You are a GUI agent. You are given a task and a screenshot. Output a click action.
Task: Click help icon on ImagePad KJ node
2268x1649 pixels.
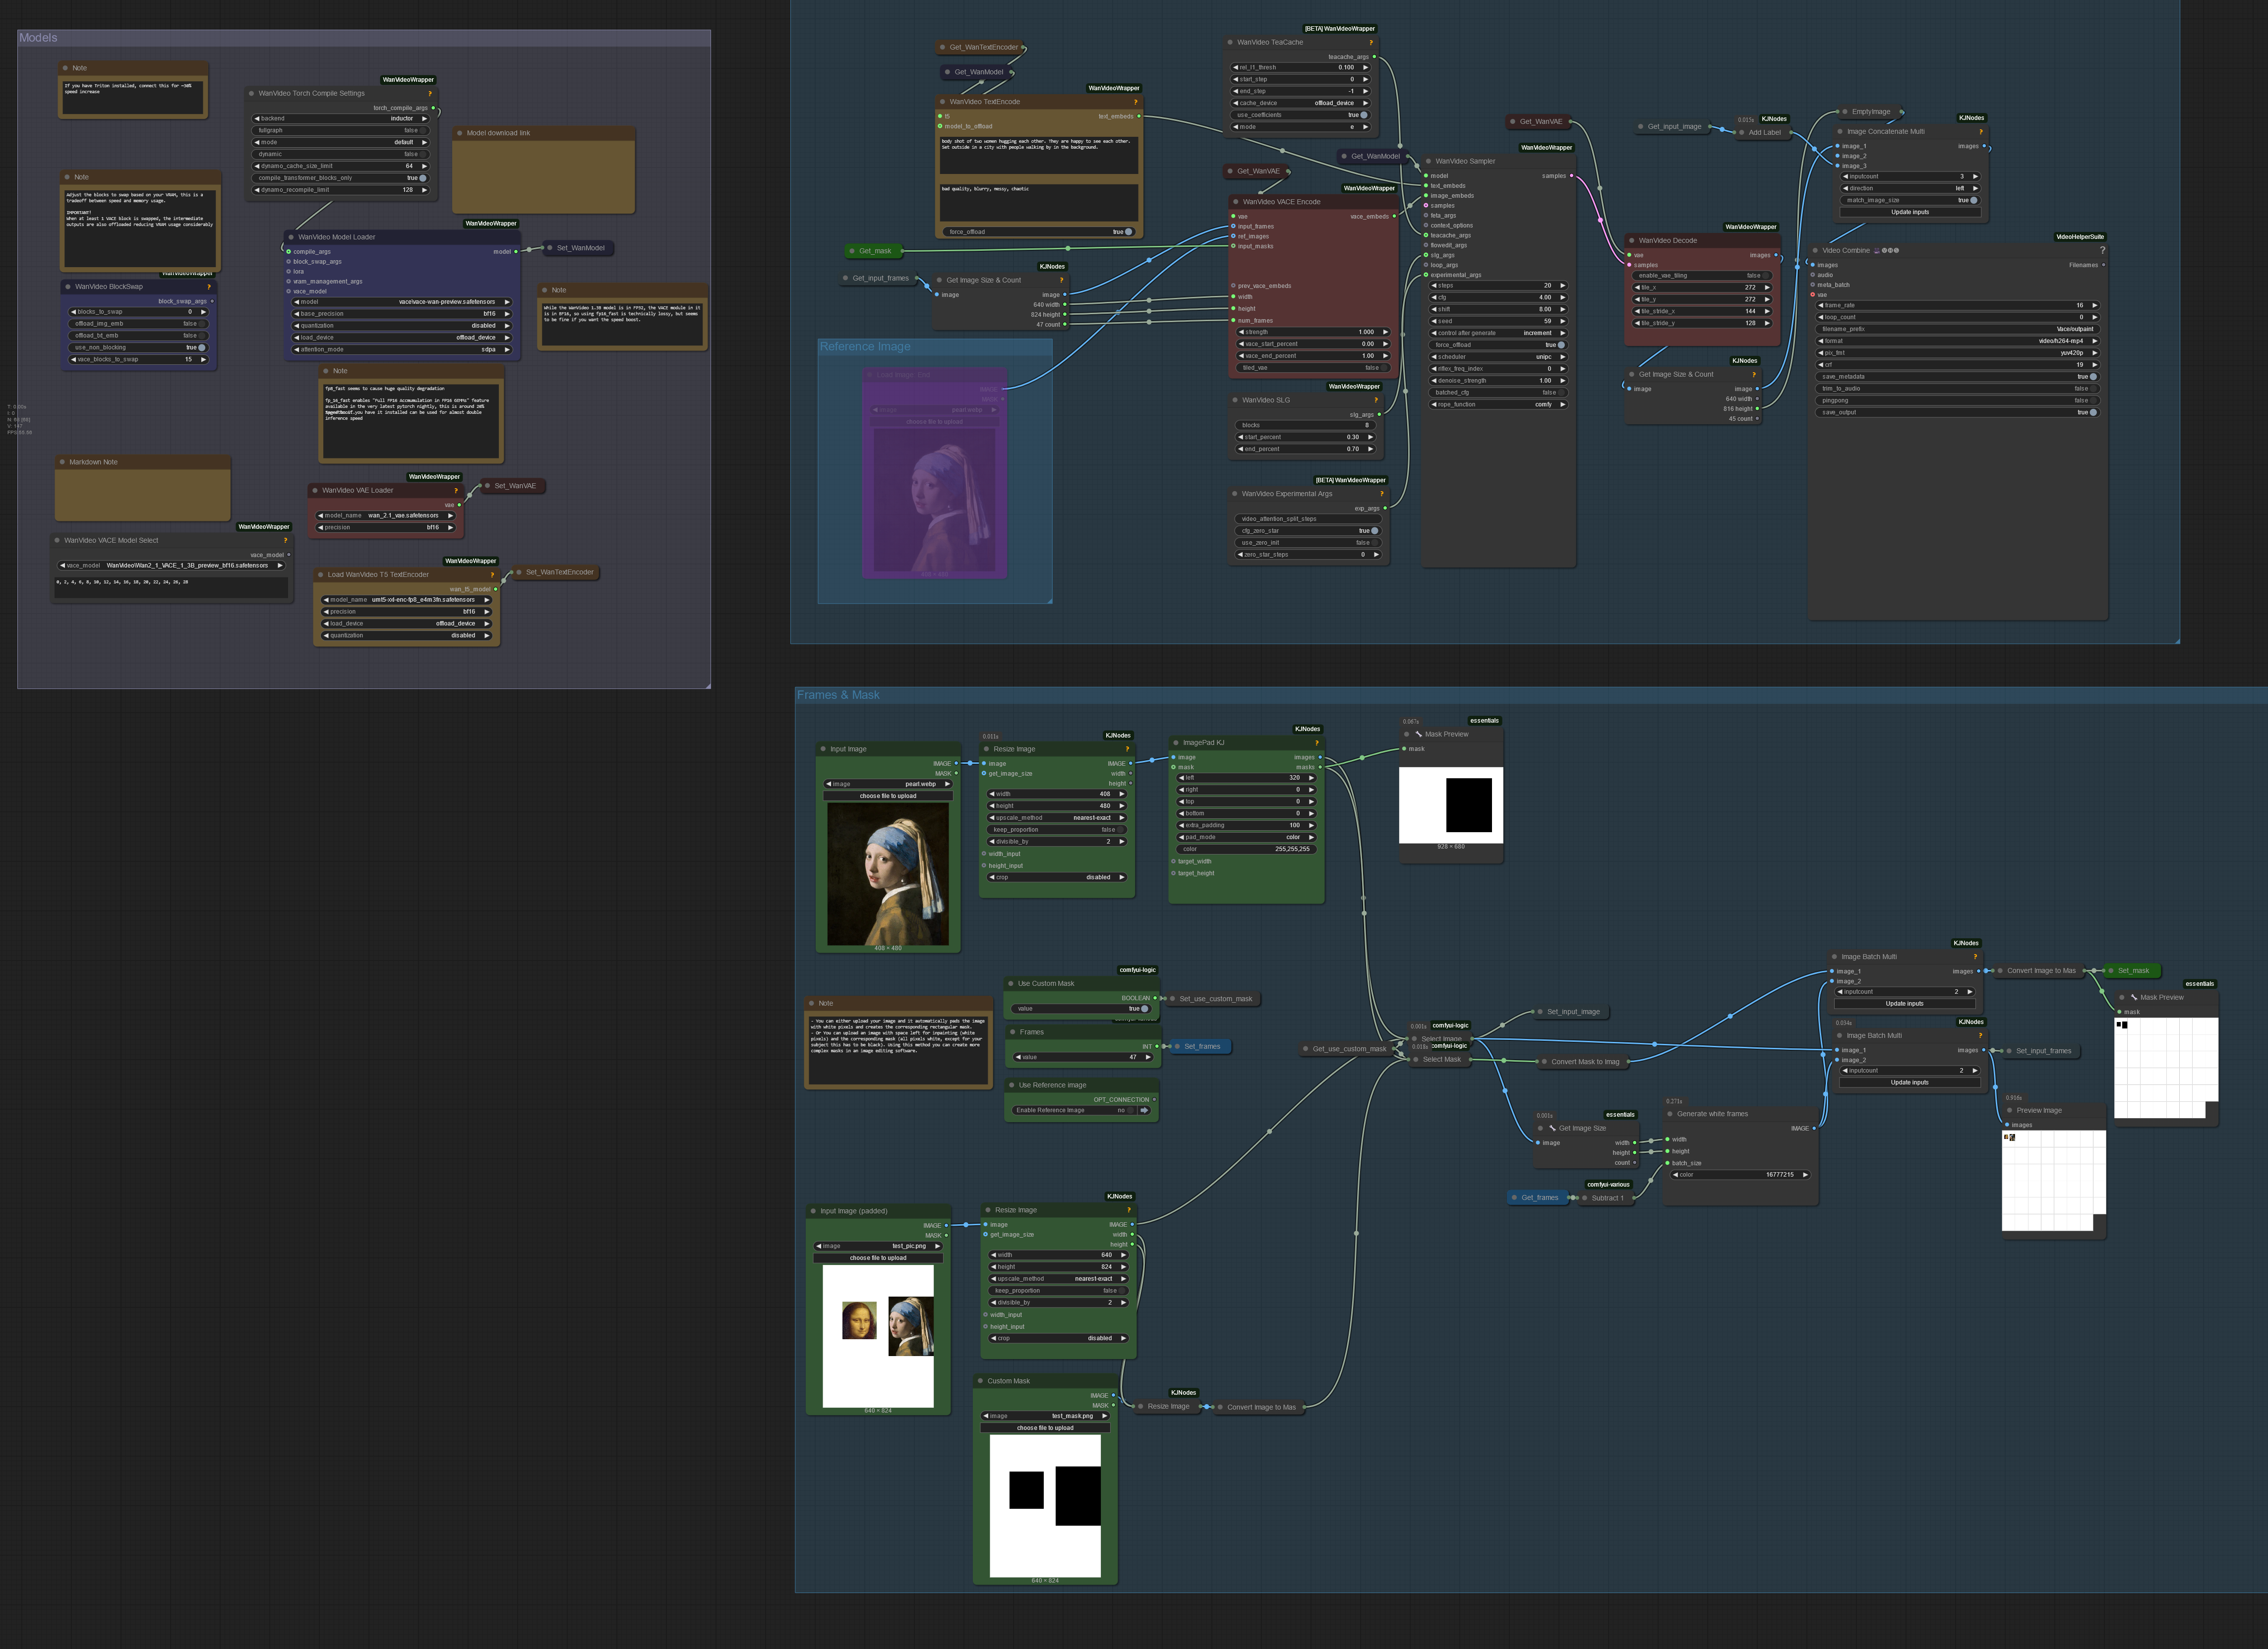(1316, 742)
